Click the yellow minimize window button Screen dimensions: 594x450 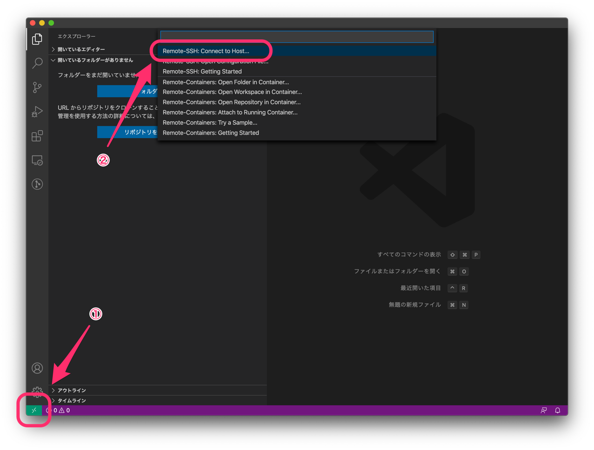click(x=42, y=23)
